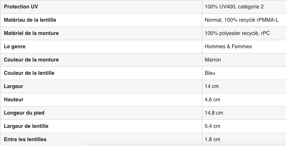This screenshot has width=286, height=146.
Task: Click the "Le genre" row label
Action: 15,47
